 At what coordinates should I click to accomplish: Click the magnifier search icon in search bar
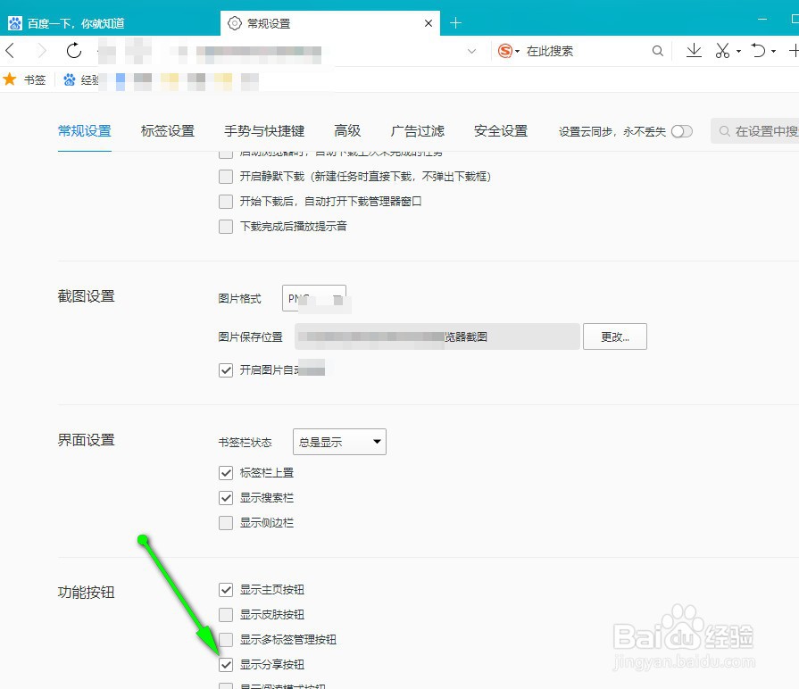(x=657, y=51)
